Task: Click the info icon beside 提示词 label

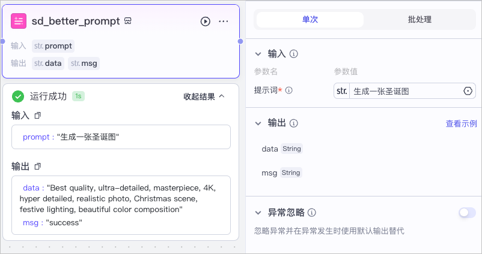Action: 289,90
